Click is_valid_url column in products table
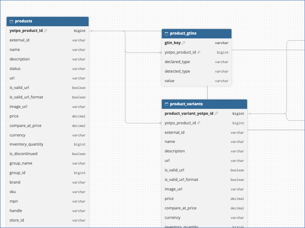Image resolution: width=305 pixels, height=228 pixels. (x=48, y=88)
